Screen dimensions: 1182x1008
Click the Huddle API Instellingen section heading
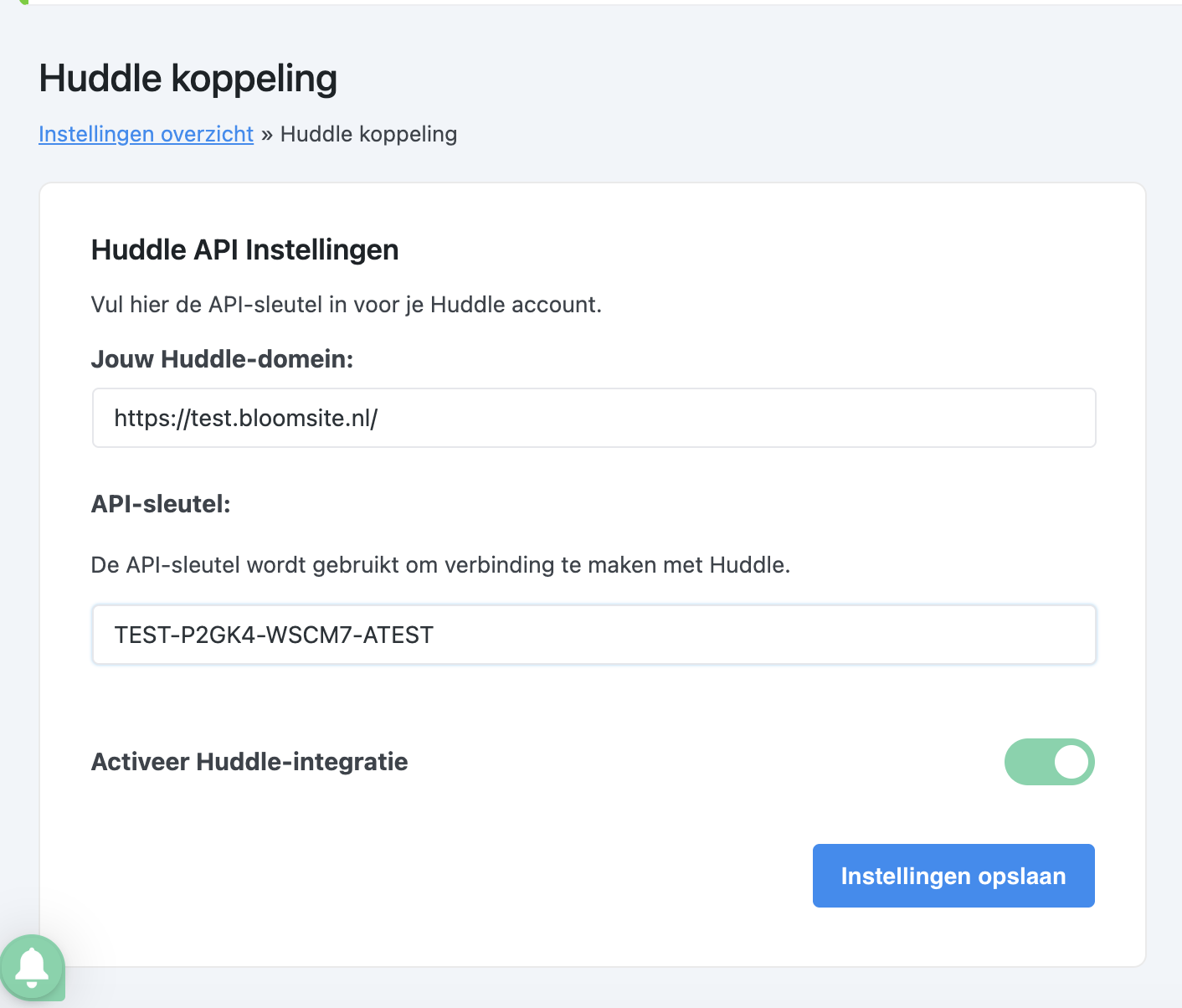244,249
